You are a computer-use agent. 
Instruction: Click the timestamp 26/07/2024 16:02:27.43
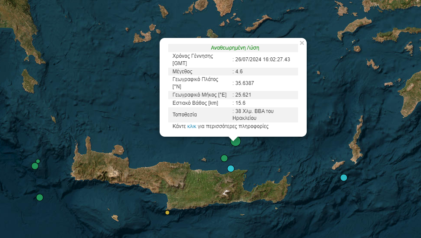pyautogui.click(x=262, y=60)
